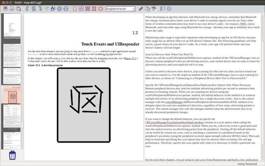Click the pencil recognize text icon

click(x=140, y=9)
